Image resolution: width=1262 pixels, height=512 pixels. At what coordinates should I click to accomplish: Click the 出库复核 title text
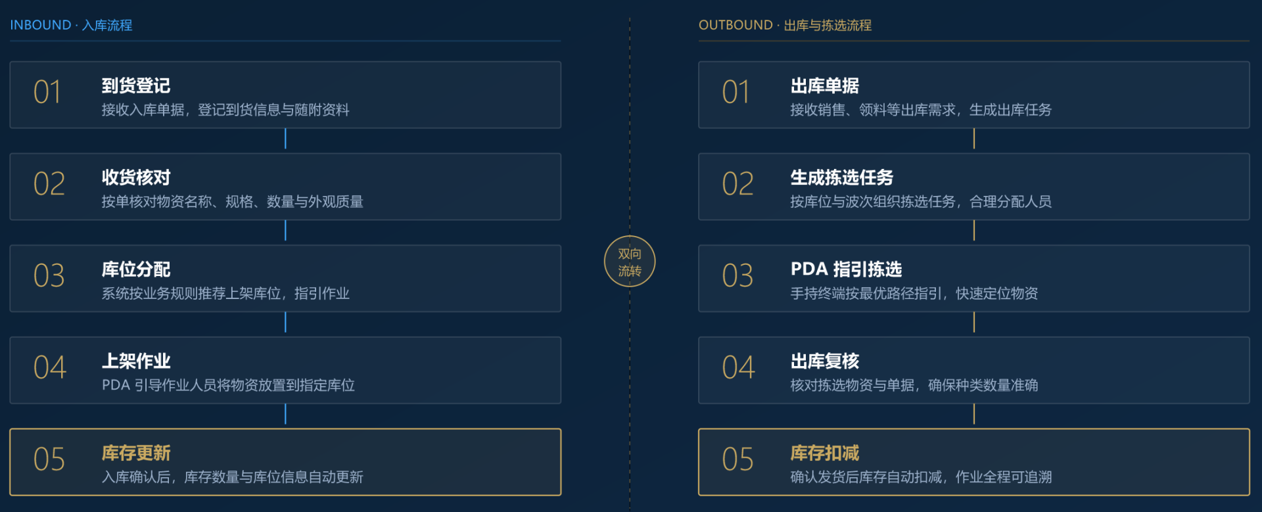pos(825,361)
